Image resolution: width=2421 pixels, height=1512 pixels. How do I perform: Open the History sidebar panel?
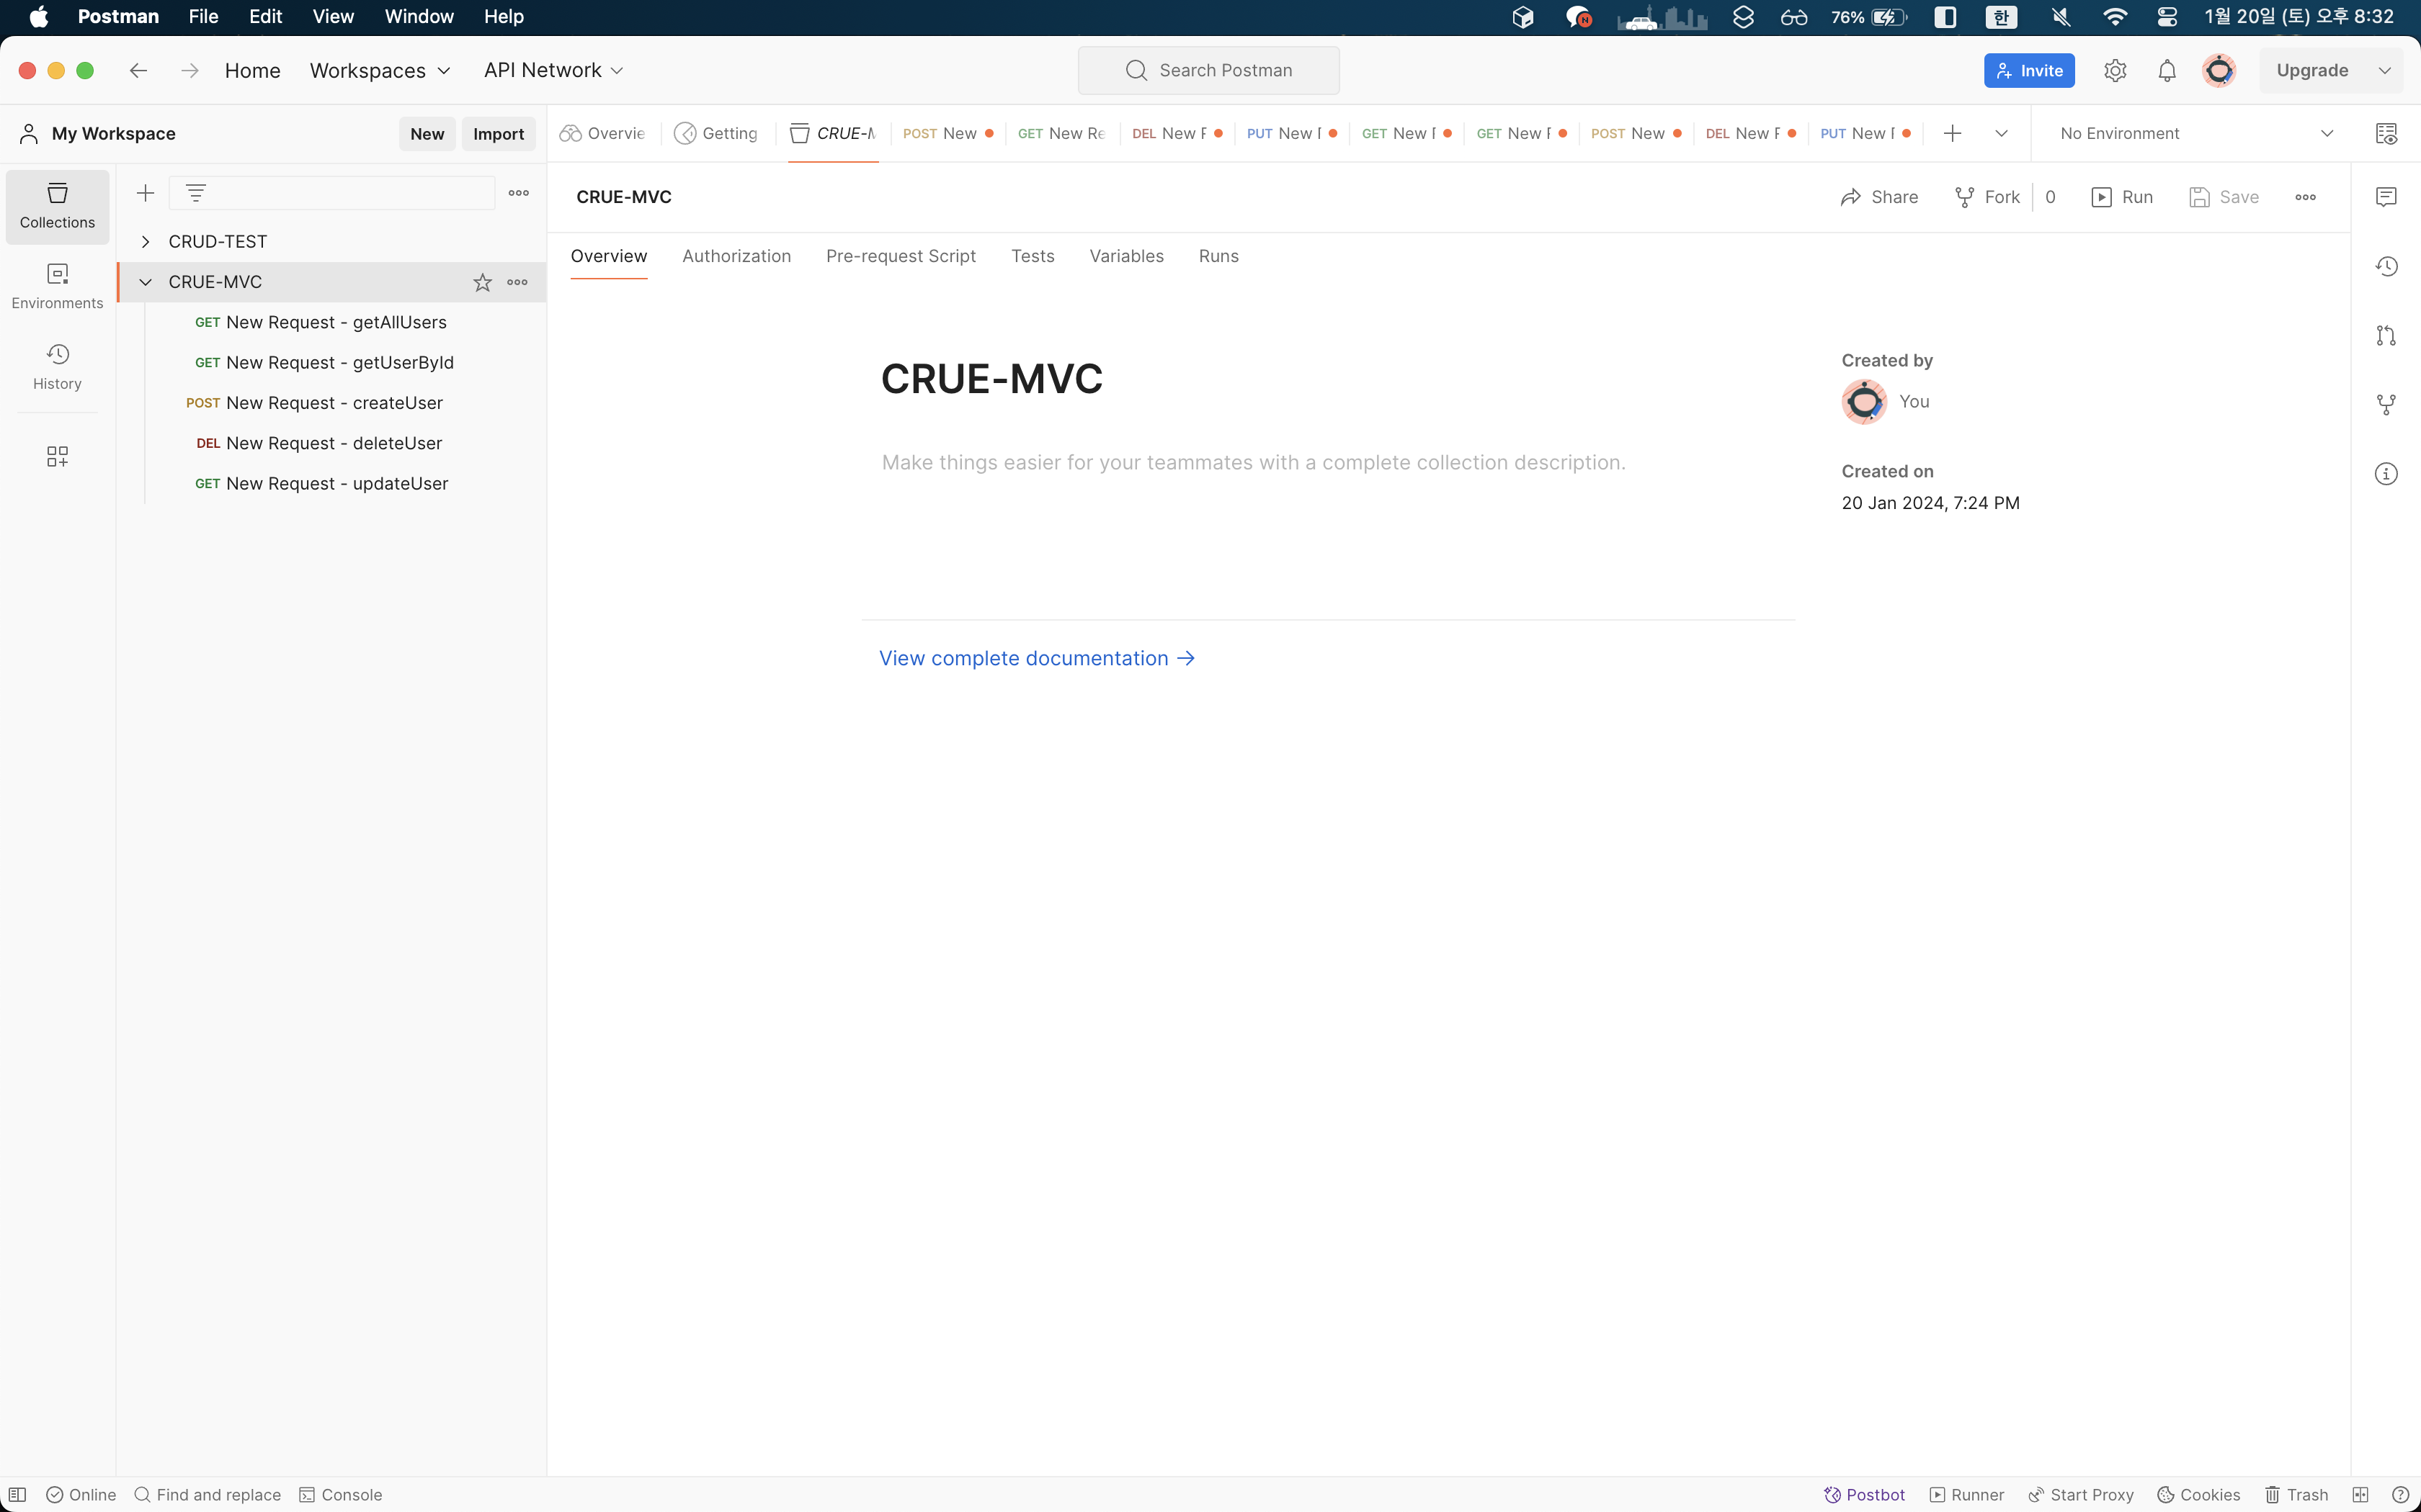(x=57, y=367)
